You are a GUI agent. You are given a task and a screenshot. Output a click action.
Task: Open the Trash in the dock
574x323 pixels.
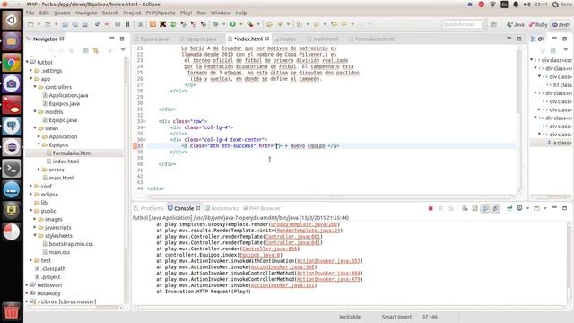coord(12,311)
